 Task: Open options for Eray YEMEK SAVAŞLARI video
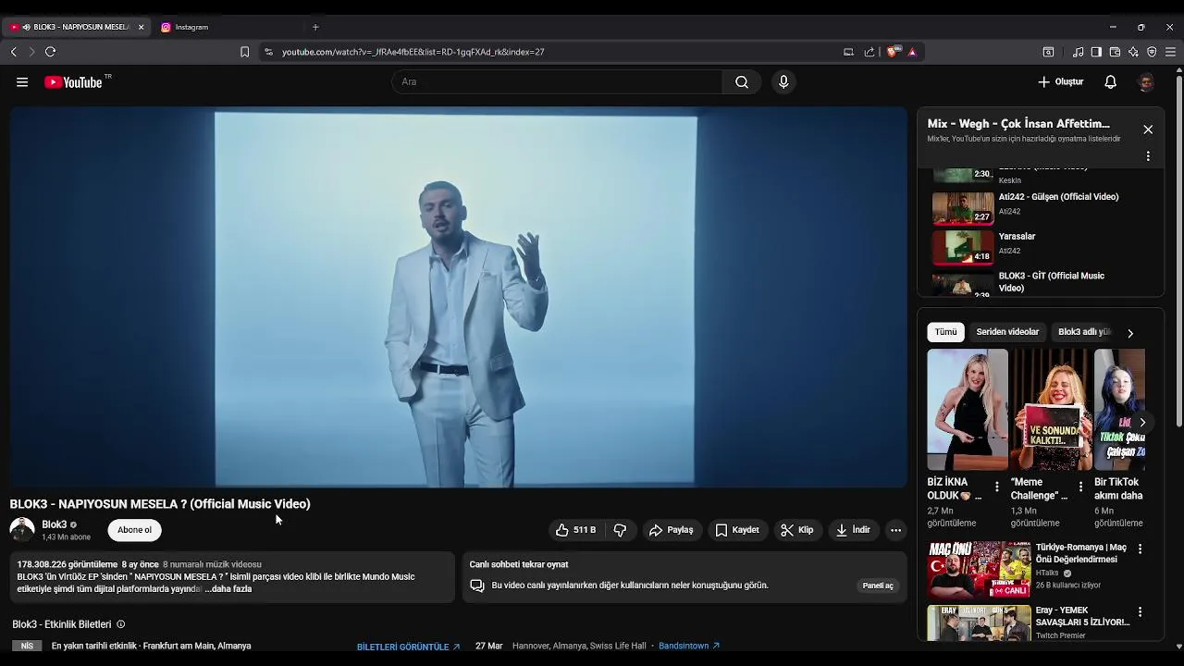(1140, 612)
